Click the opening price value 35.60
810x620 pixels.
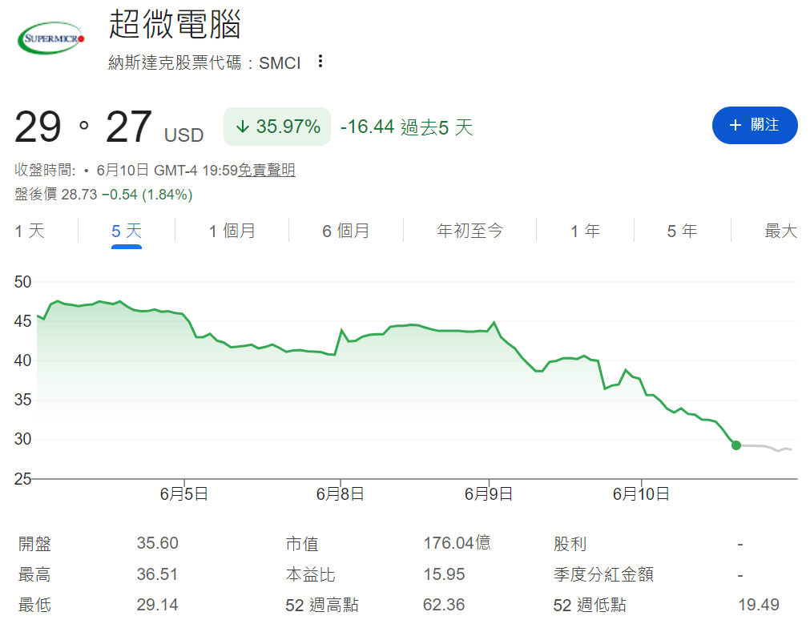click(158, 543)
